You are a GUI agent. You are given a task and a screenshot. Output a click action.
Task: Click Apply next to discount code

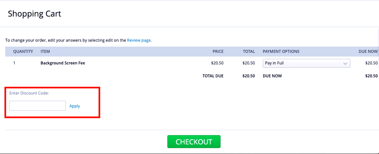point(75,106)
